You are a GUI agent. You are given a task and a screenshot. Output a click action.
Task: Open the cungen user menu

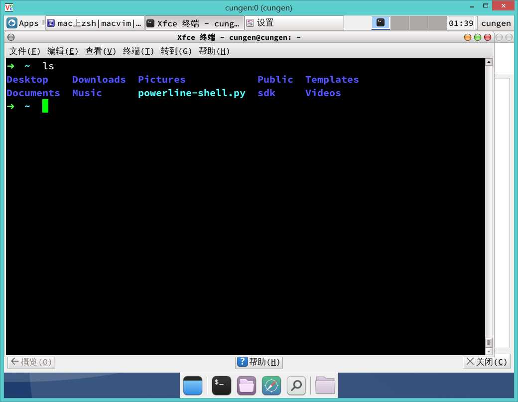click(496, 23)
